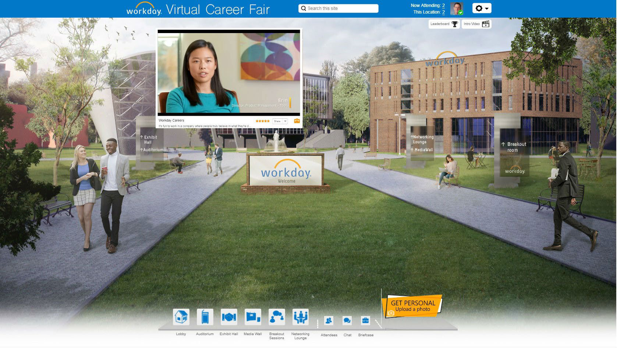Go to the Auditorium via the podium icon
Screen dimensions: 617x348
tap(205, 317)
